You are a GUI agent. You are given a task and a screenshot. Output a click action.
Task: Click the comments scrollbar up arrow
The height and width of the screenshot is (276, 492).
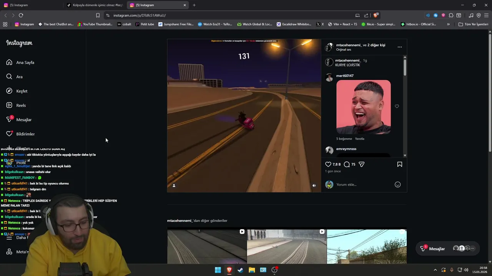pos(405,58)
